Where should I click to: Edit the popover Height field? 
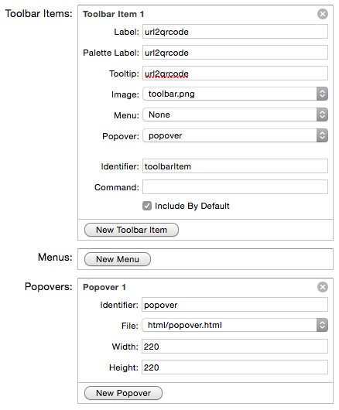[x=235, y=367]
